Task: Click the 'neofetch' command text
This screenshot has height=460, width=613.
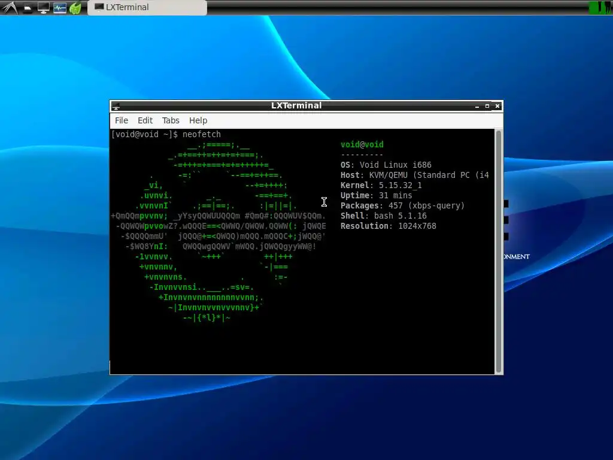Action: [201, 134]
